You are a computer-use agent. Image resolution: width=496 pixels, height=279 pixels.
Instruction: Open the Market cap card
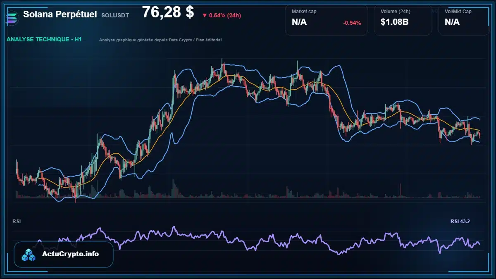[x=327, y=19]
